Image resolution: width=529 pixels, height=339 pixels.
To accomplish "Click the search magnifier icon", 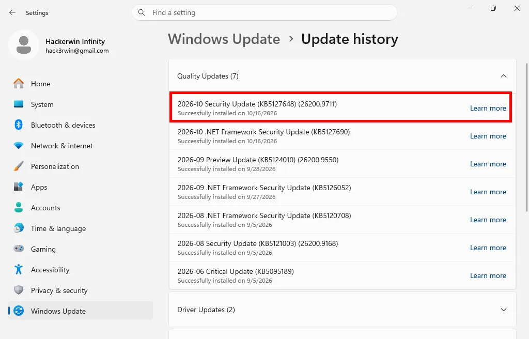I will pyautogui.click(x=142, y=12).
